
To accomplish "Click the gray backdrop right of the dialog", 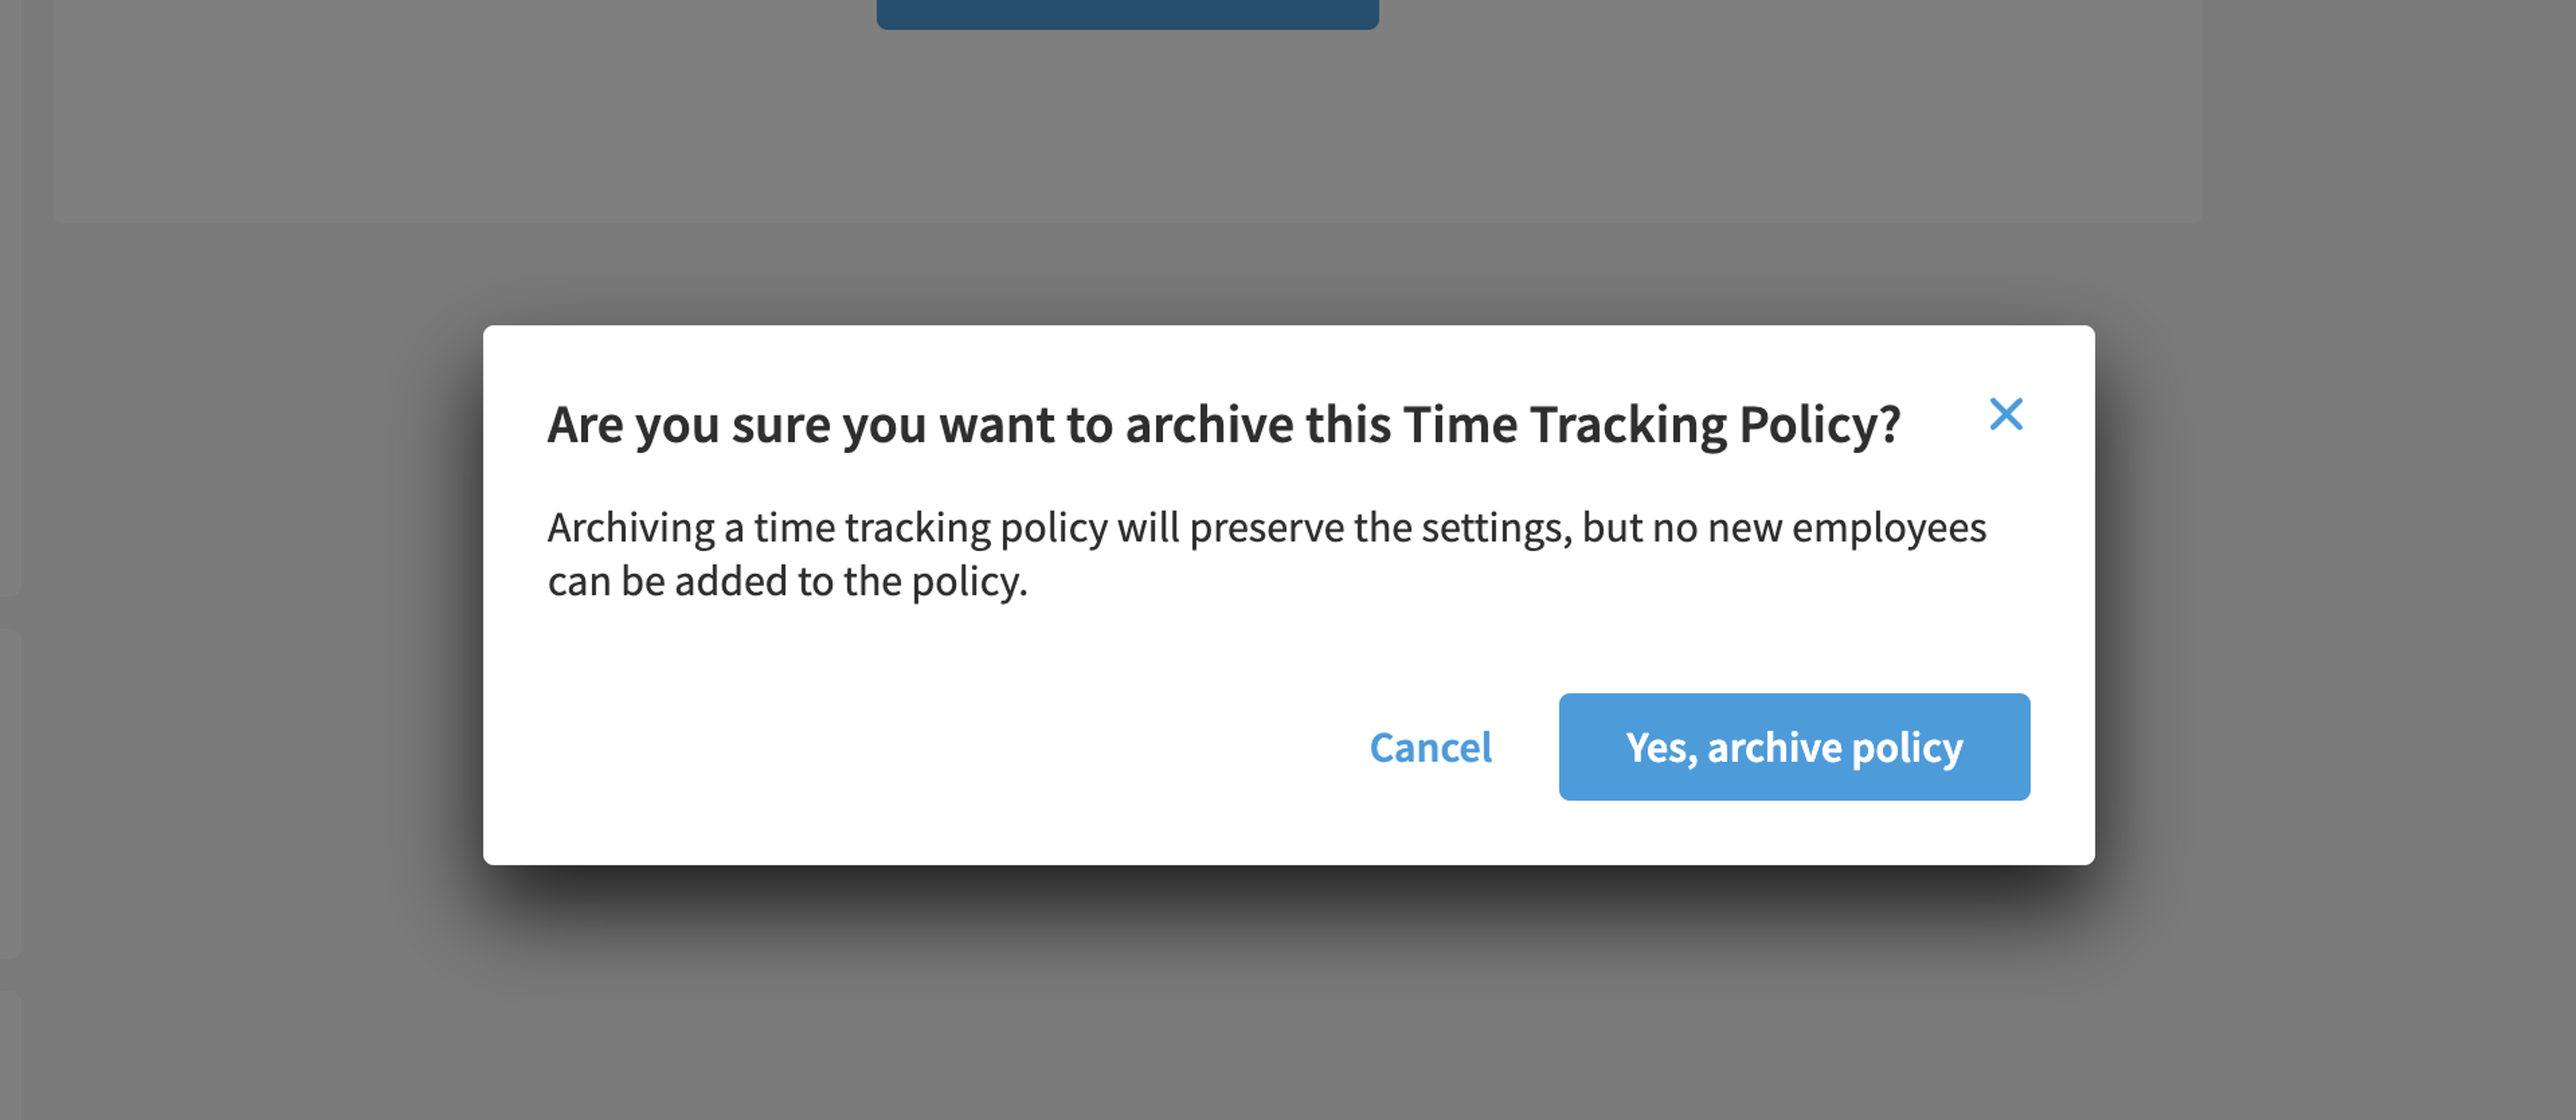I will coord(2330,600).
